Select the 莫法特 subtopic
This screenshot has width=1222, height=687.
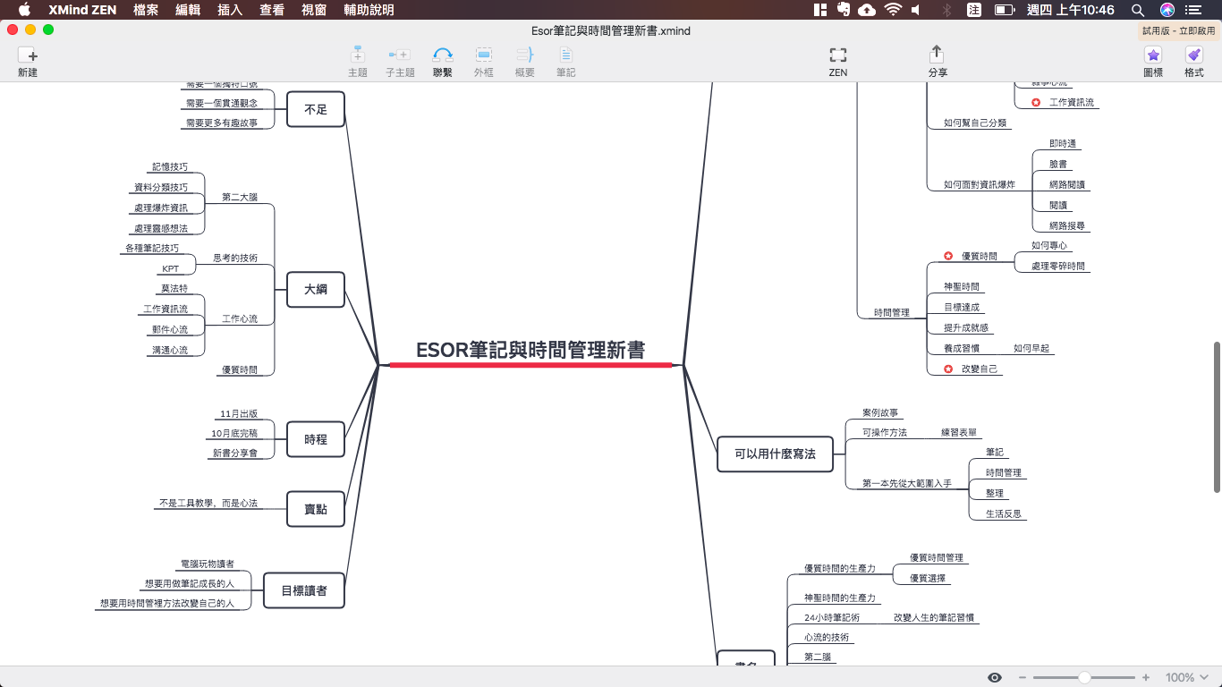coord(174,288)
